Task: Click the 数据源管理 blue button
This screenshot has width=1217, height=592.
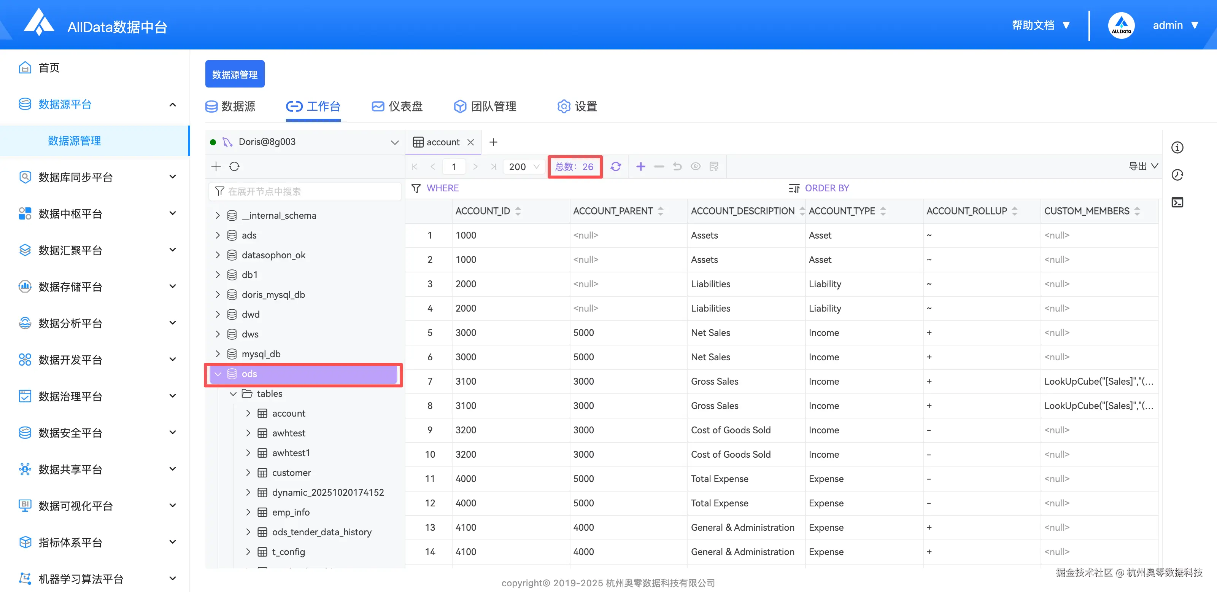Action: 235,74
